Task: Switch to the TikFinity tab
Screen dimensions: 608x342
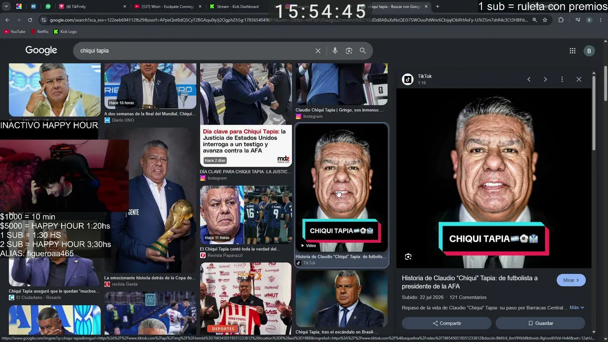Action: click(93, 7)
